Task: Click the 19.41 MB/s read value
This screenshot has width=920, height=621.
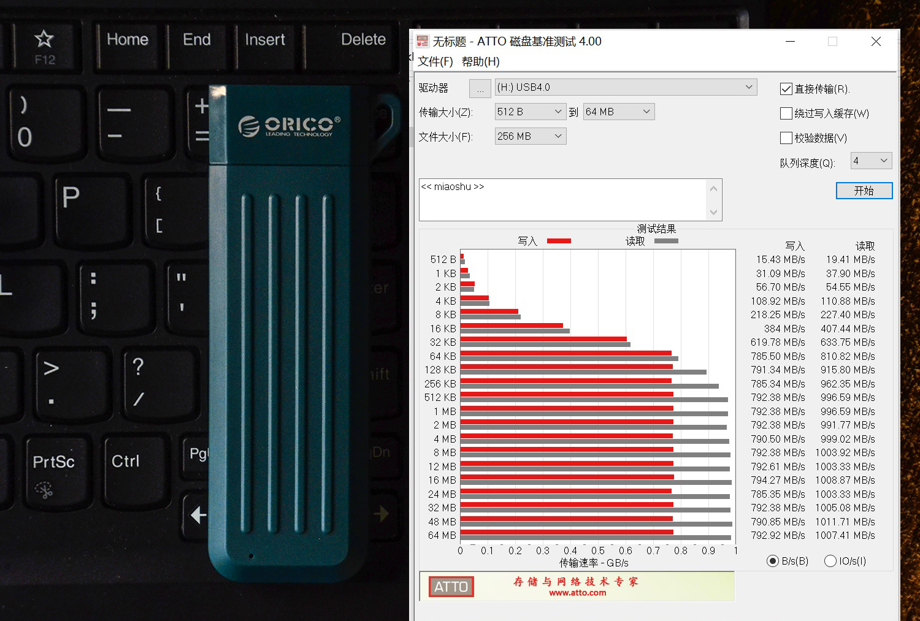Action: [x=851, y=259]
